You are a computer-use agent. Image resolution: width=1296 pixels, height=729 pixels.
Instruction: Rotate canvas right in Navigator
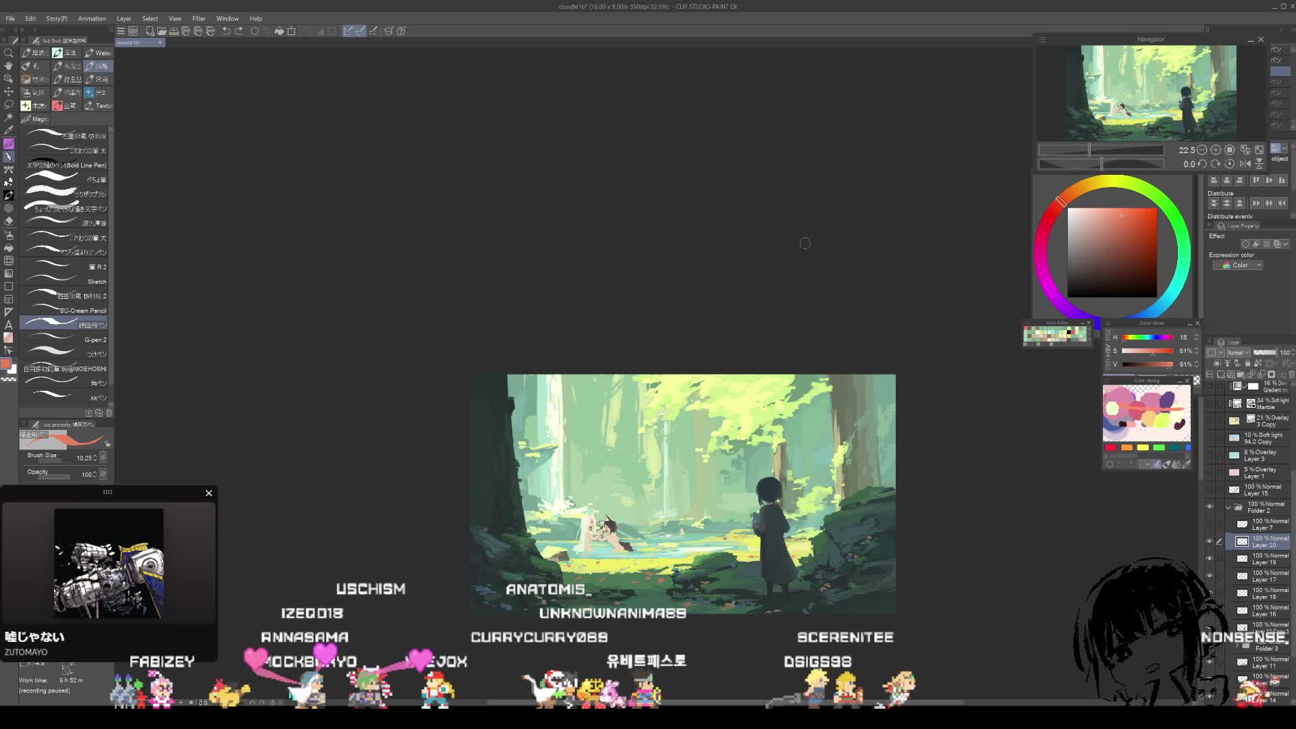(x=1216, y=163)
